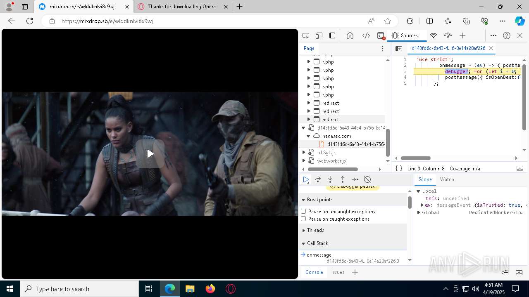529x297 pixels.
Task: Switch to the Watch tab
Action: (x=447, y=179)
